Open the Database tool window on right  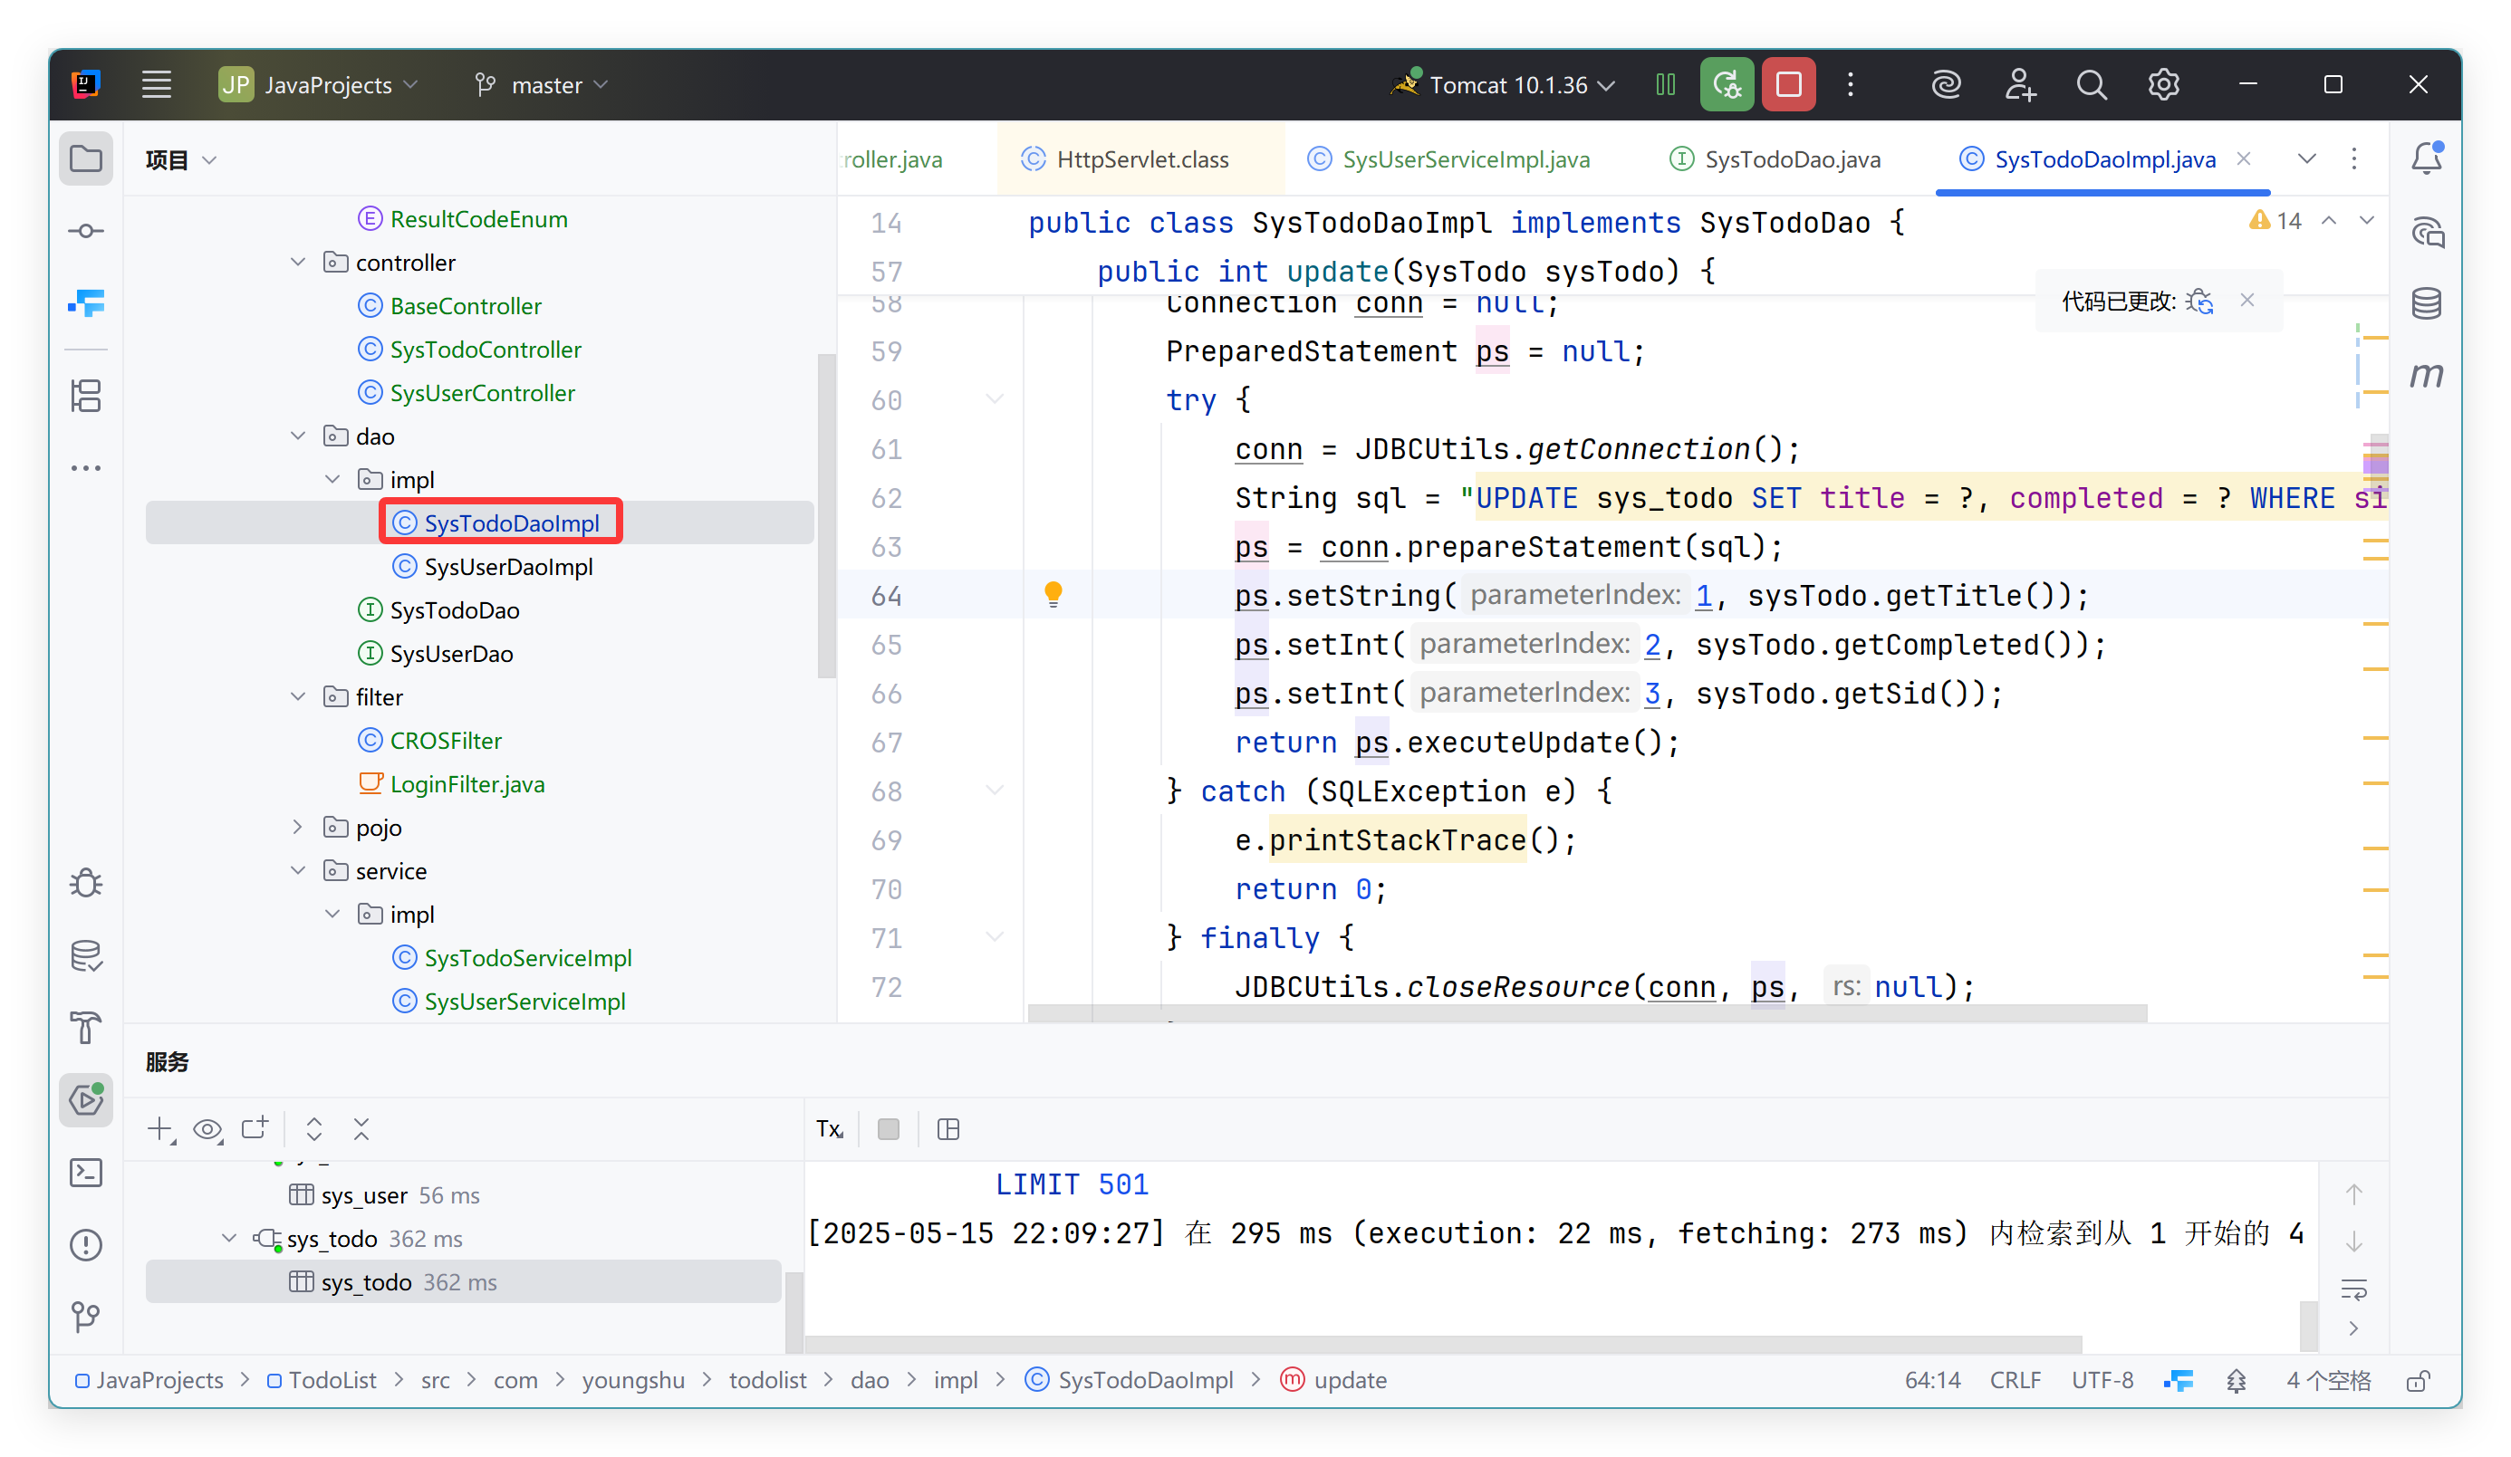tap(2426, 302)
